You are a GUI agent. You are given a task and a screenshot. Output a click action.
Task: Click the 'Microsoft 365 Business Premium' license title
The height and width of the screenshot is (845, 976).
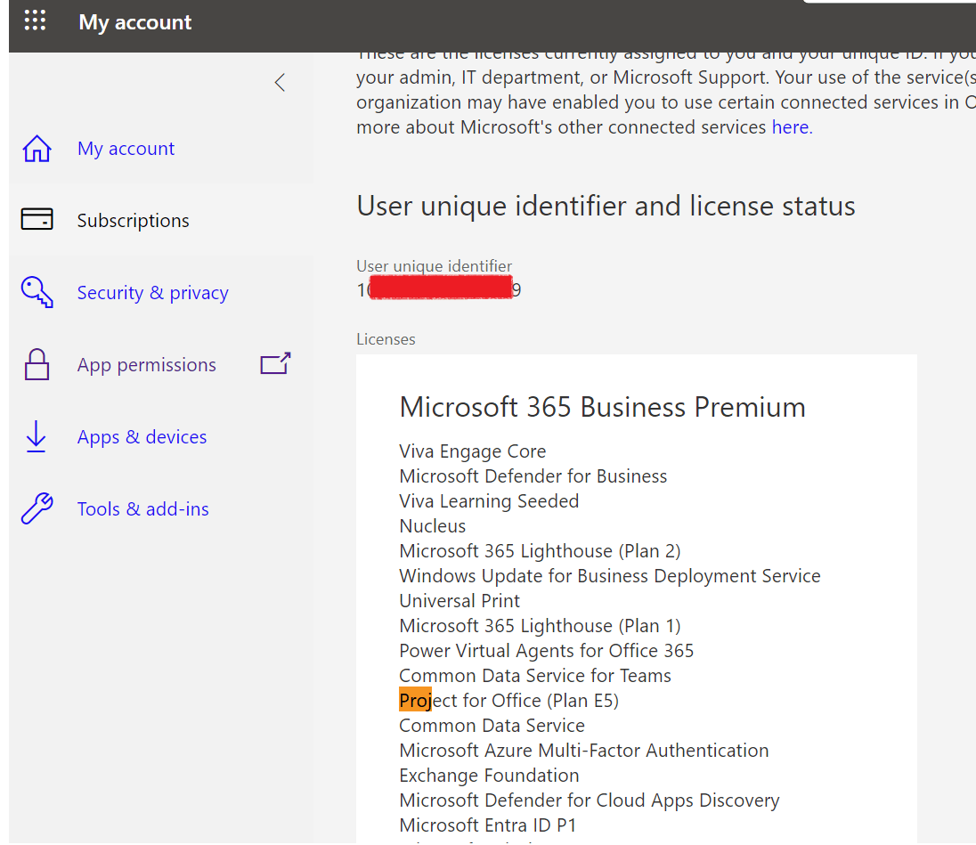603,407
